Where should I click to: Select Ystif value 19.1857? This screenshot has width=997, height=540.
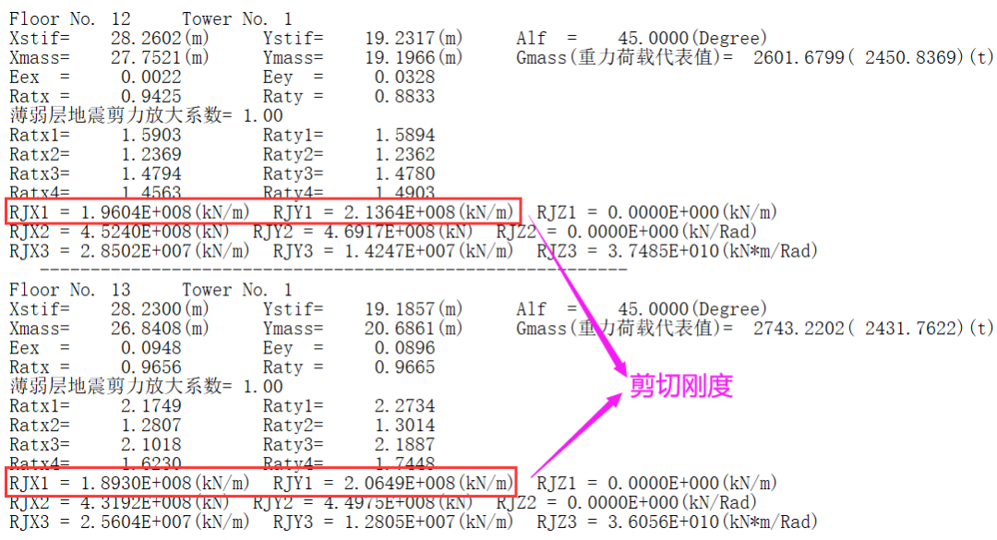pyautogui.click(x=400, y=309)
